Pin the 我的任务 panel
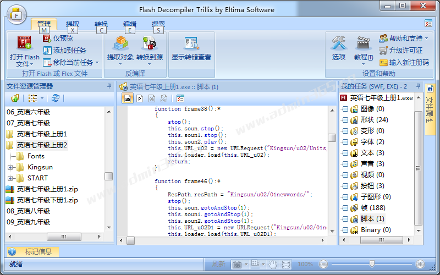440x275 pixels. click(418, 86)
